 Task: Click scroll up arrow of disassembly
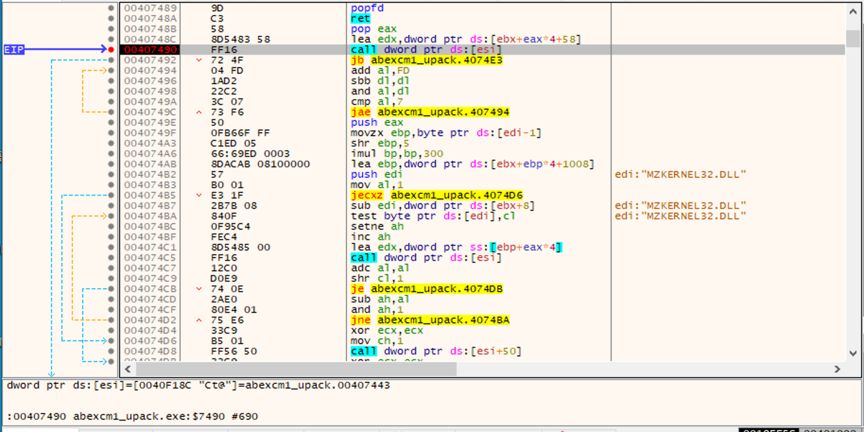[853, 12]
